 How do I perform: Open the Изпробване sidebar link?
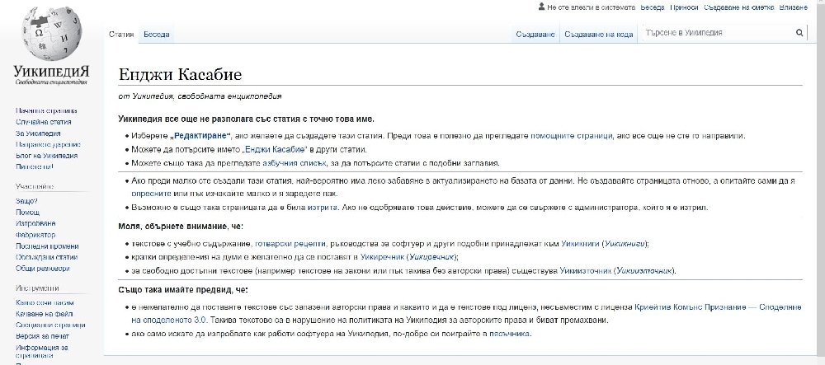(x=35, y=224)
